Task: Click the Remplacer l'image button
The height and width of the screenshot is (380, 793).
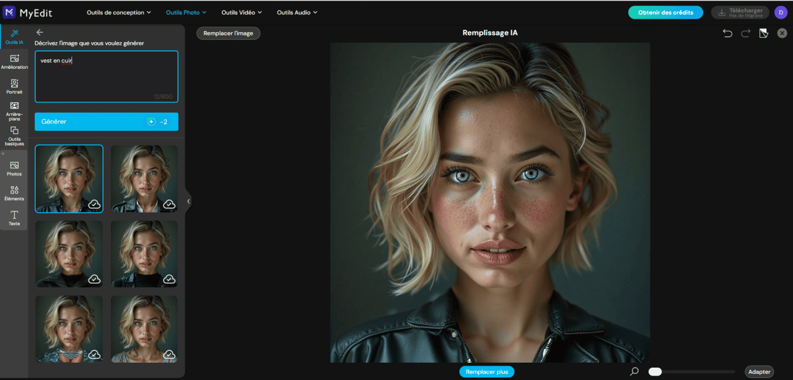Action: click(x=229, y=33)
